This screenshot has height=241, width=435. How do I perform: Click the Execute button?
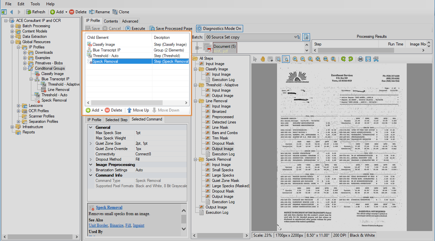[135, 29]
